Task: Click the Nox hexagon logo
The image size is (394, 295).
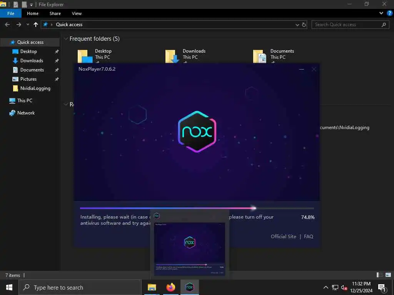Action: pyautogui.click(x=197, y=131)
